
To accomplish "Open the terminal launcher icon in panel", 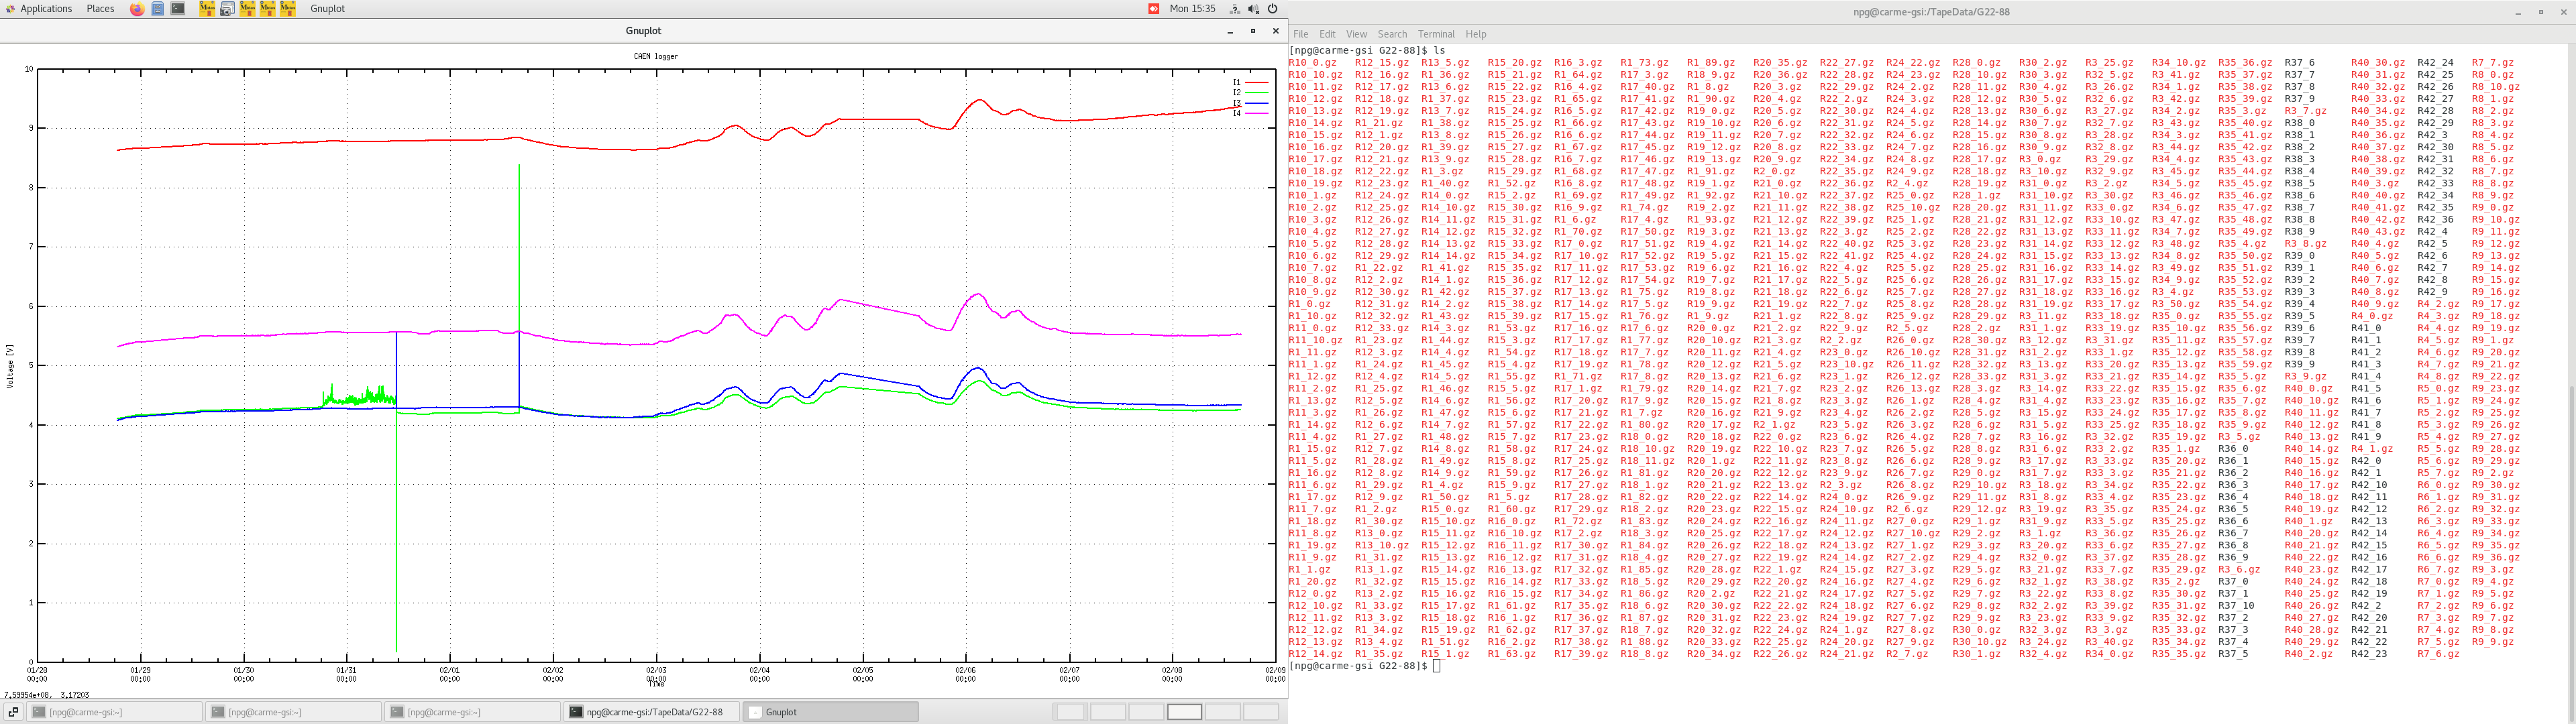I will 178,9.
